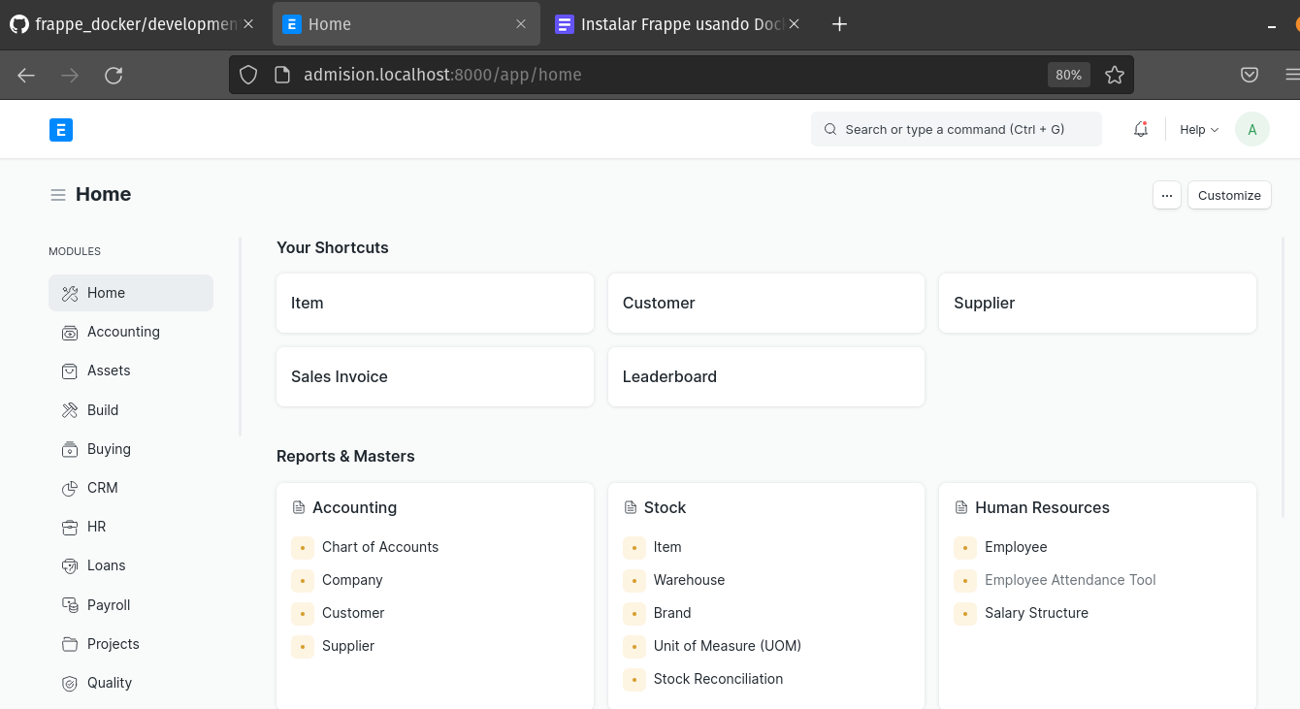Open Salary Structure link
The width and height of the screenshot is (1300, 709).
coord(1036,613)
